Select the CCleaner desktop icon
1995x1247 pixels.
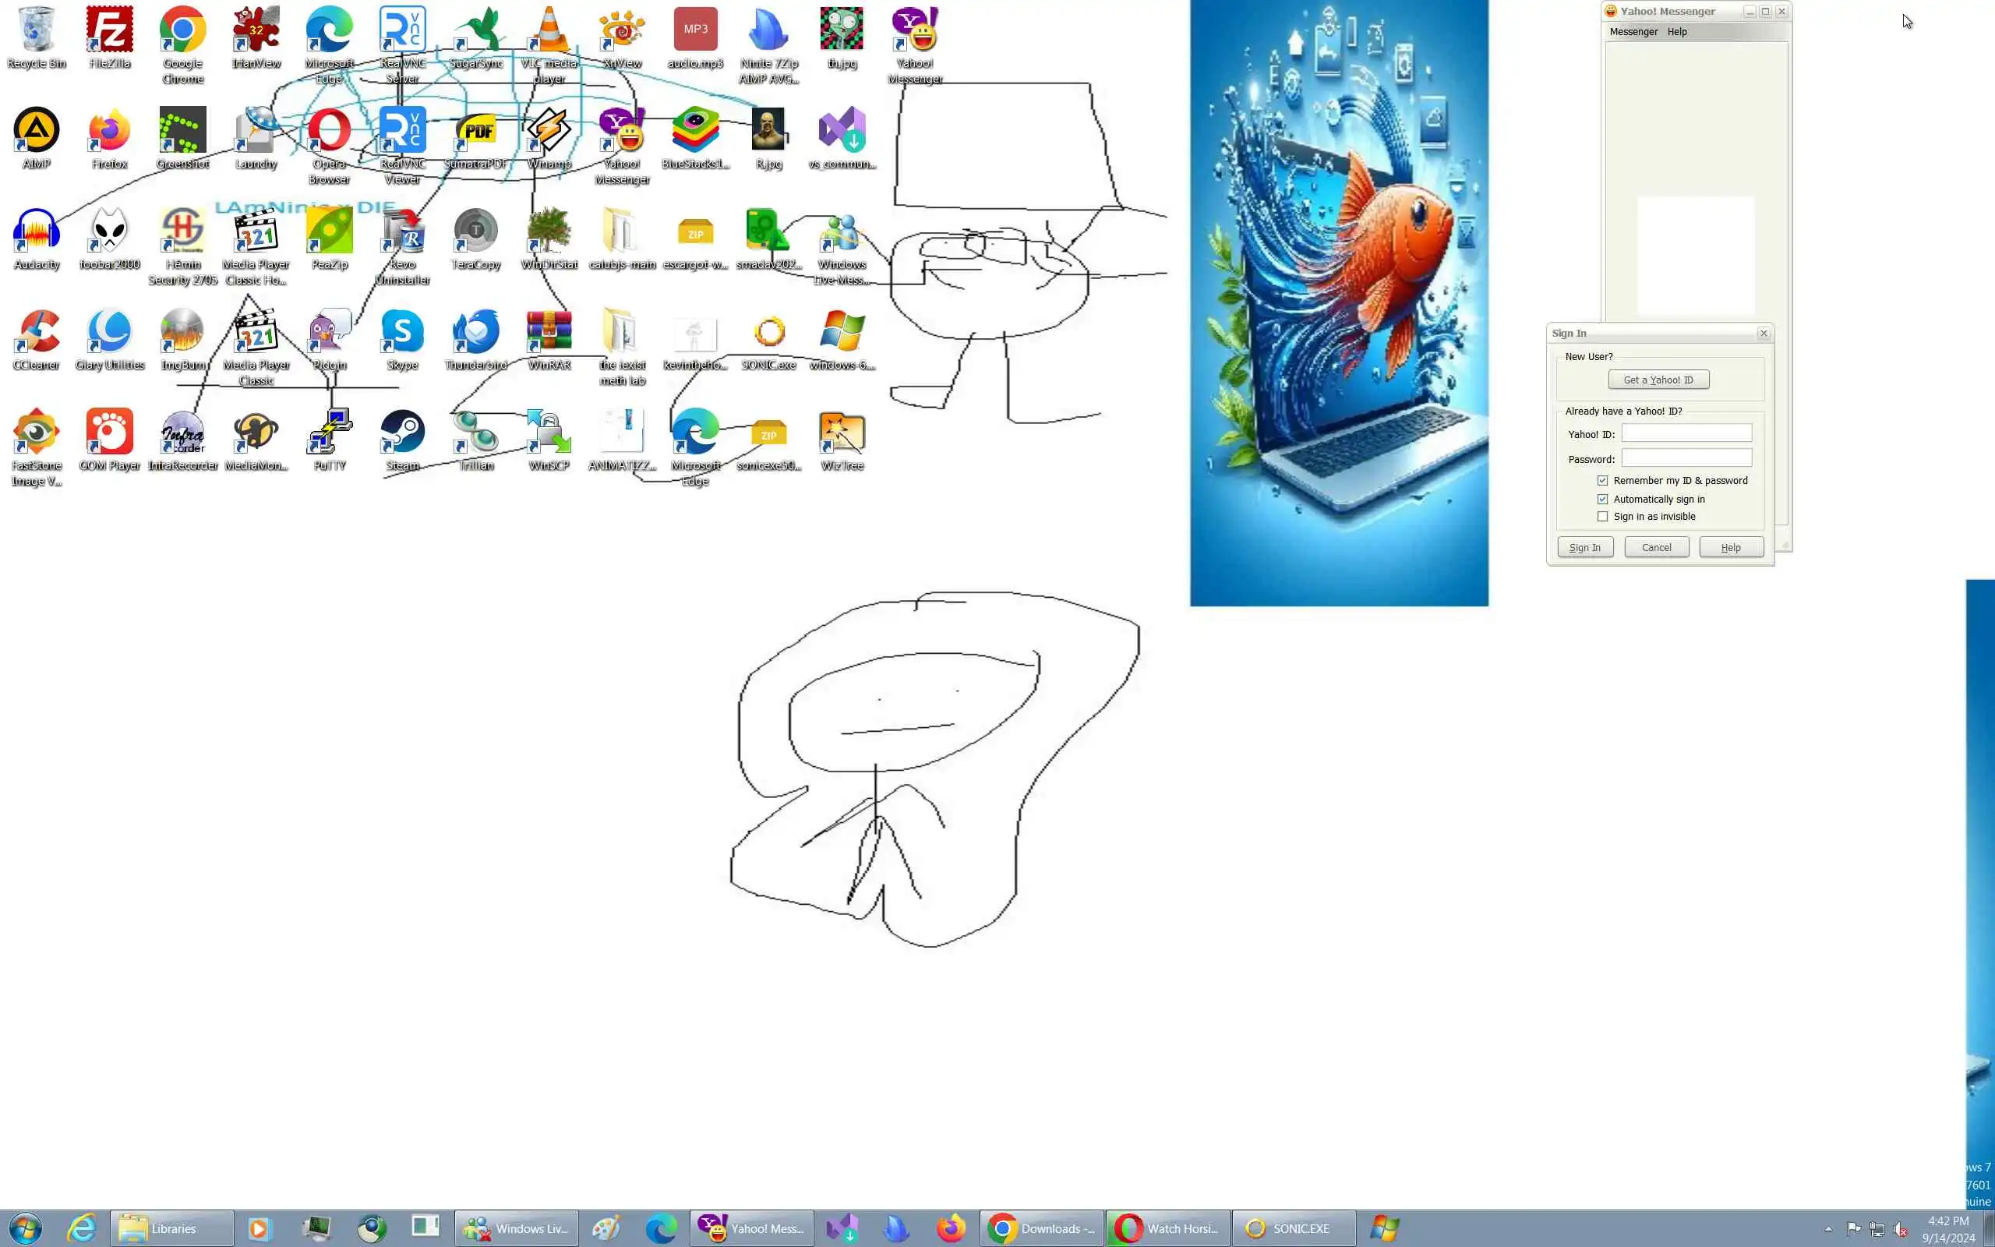pyautogui.click(x=37, y=332)
